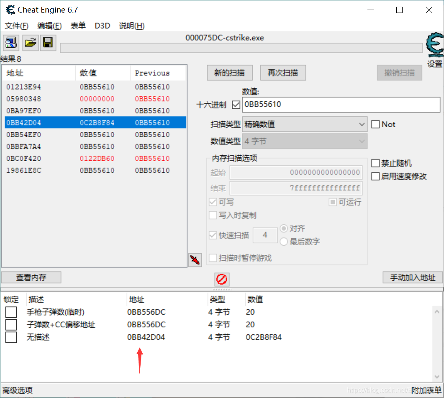Click 附加表单 in the status bar
Viewport: 444px width, 398px height.
click(426, 390)
